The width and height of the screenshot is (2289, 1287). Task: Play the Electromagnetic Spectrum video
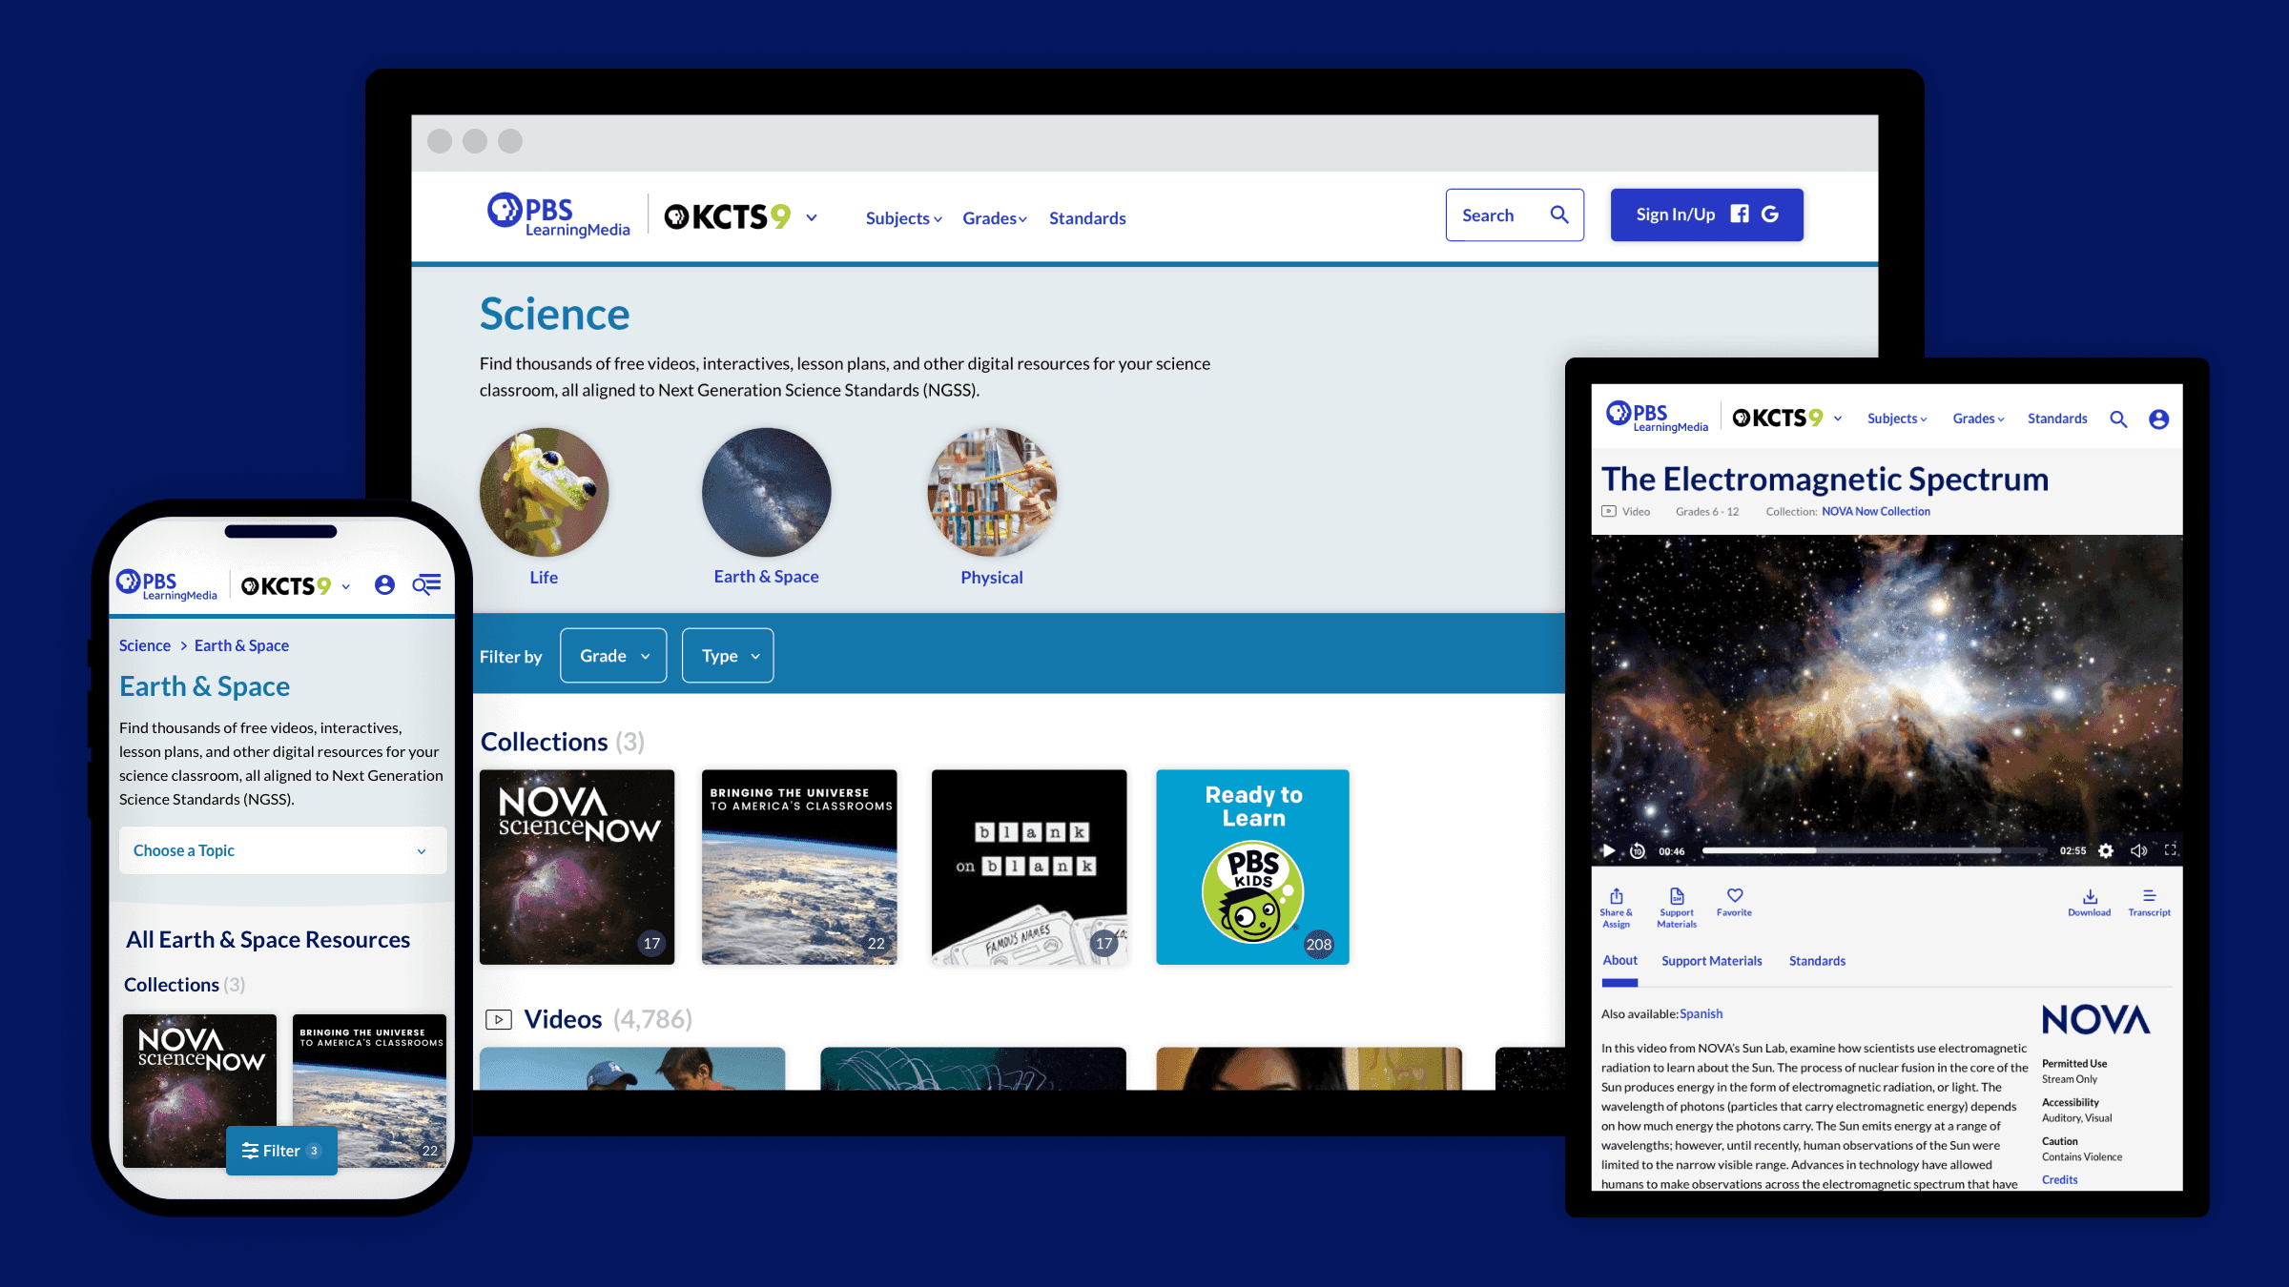tap(1609, 850)
